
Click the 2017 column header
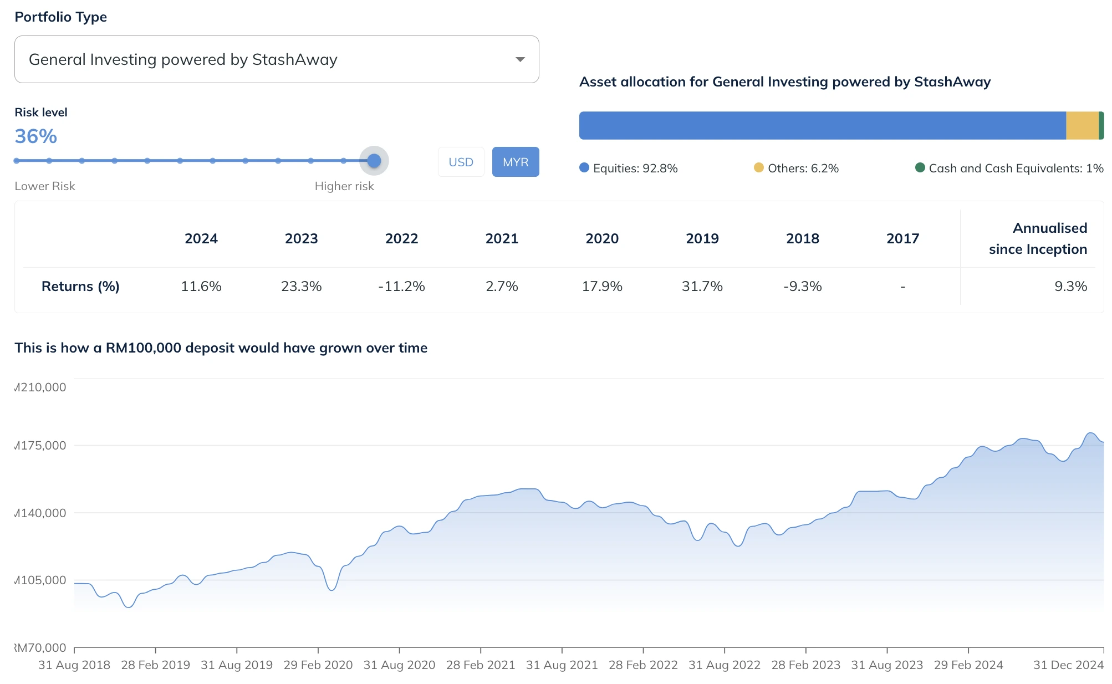[903, 238]
